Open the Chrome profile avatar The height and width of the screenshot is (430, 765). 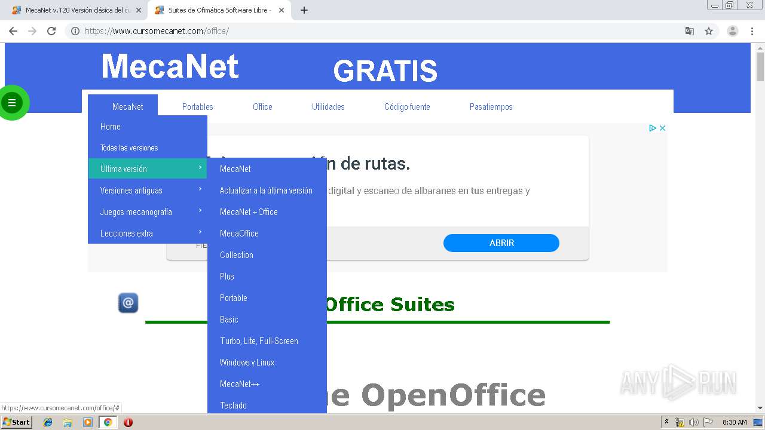733,31
